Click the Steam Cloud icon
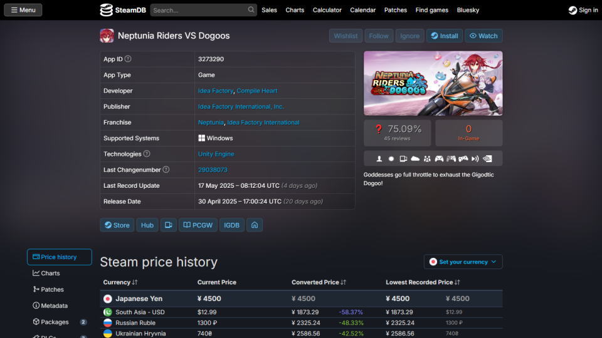The width and height of the screenshot is (602, 338). 415,158
